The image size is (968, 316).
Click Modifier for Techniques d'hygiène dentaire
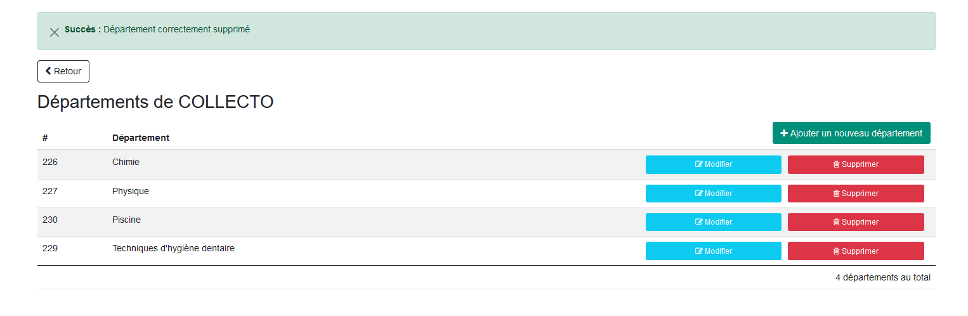714,251
